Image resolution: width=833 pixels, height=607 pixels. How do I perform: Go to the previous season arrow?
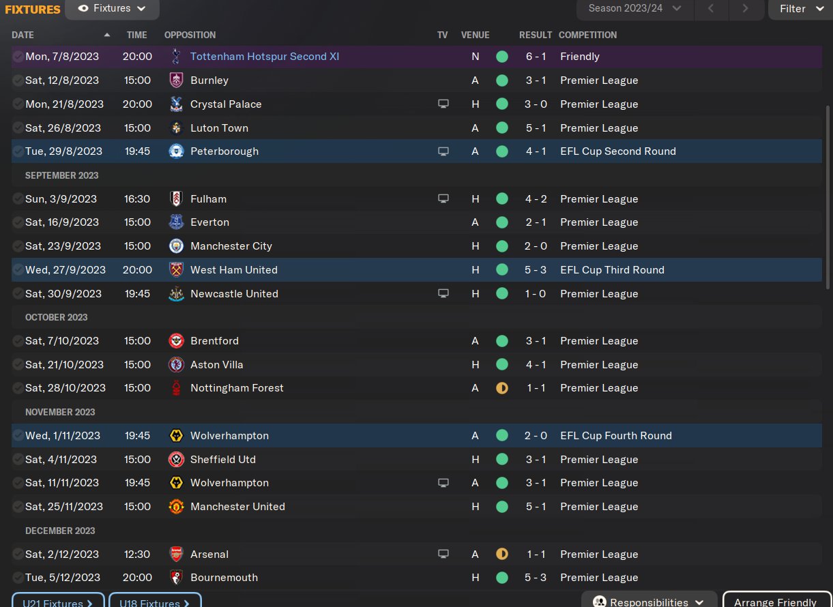pyautogui.click(x=711, y=9)
